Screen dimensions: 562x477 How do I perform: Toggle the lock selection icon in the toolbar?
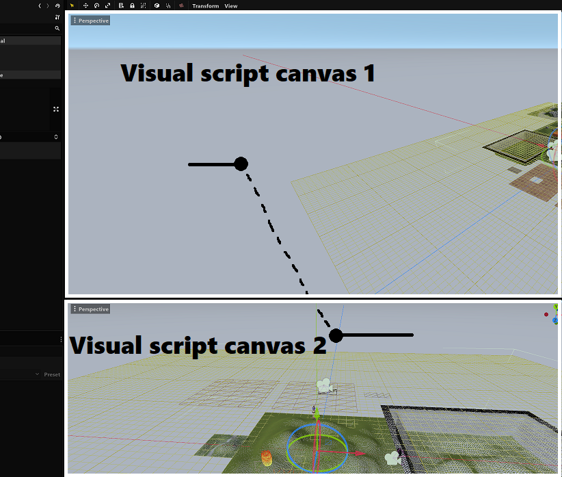coord(132,5)
